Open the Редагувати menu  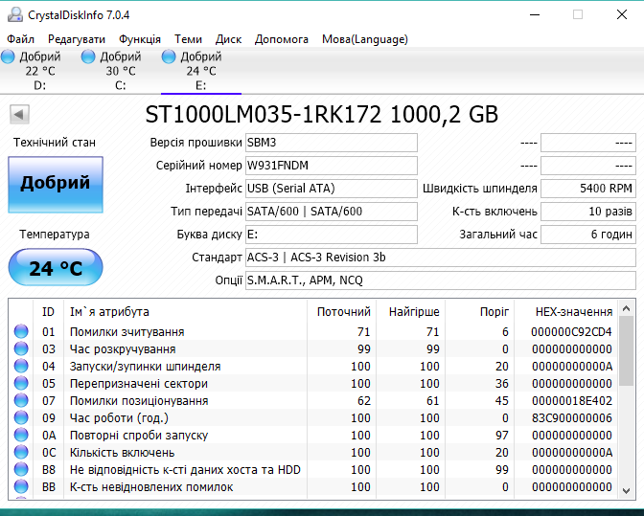pos(77,39)
